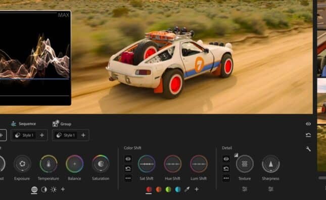Select the sun brightness mode icon

pos(54,189)
